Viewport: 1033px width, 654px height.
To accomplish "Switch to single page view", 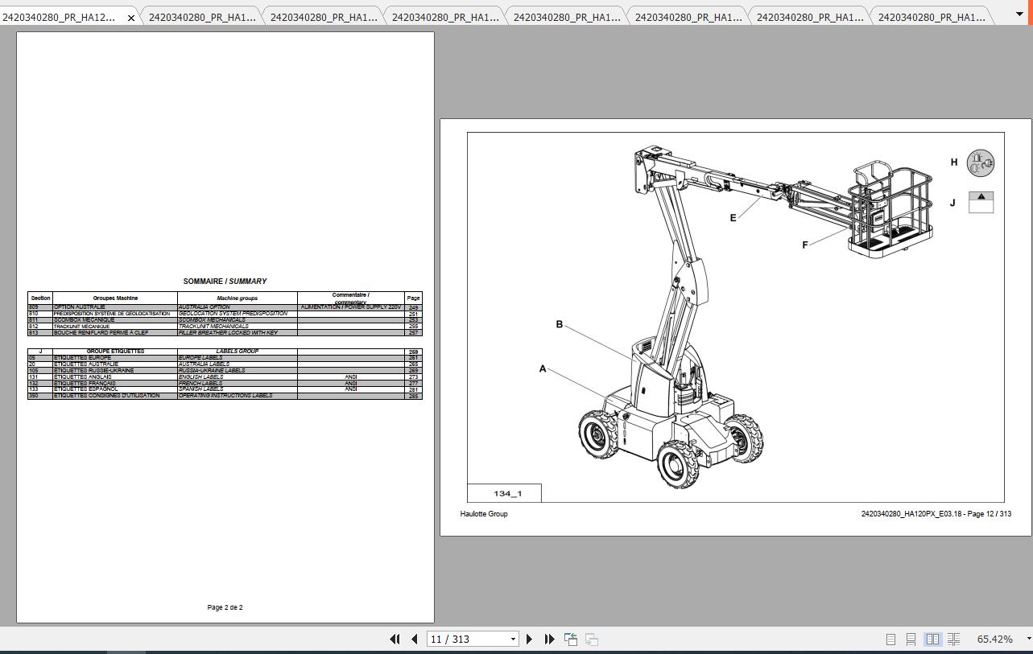I will pyautogui.click(x=890, y=639).
